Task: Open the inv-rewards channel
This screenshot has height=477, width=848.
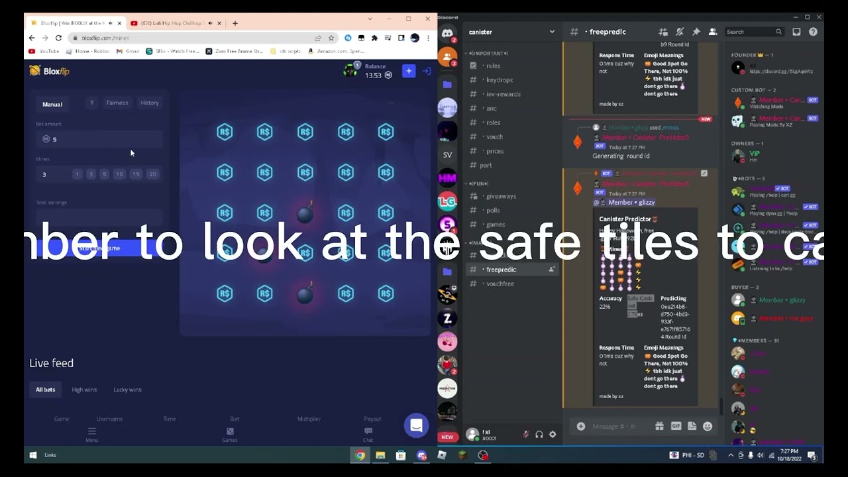Action: click(503, 94)
